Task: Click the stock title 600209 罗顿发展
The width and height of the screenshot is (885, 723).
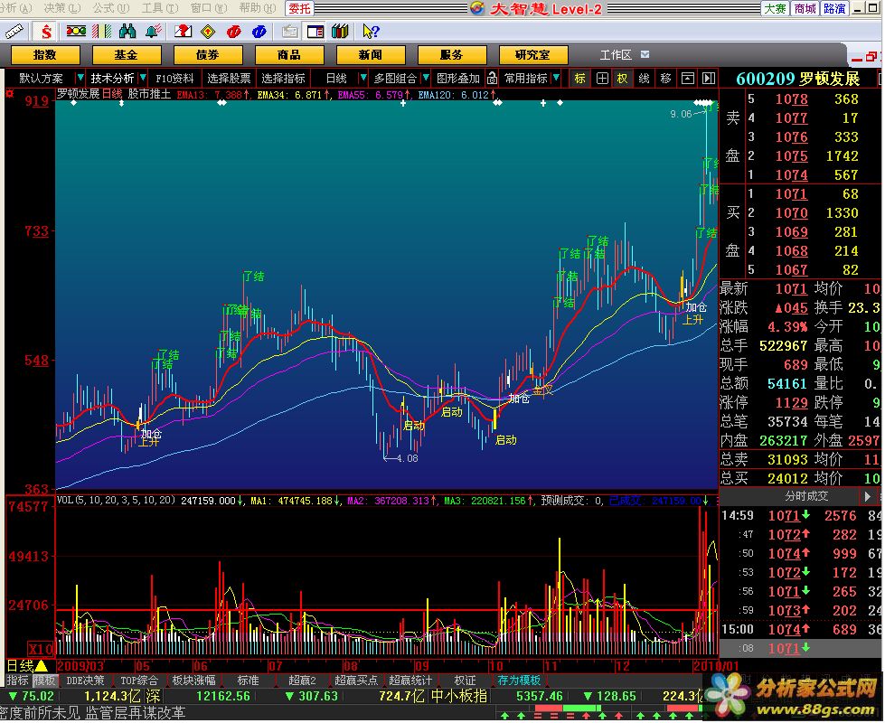Action: [x=797, y=79]
